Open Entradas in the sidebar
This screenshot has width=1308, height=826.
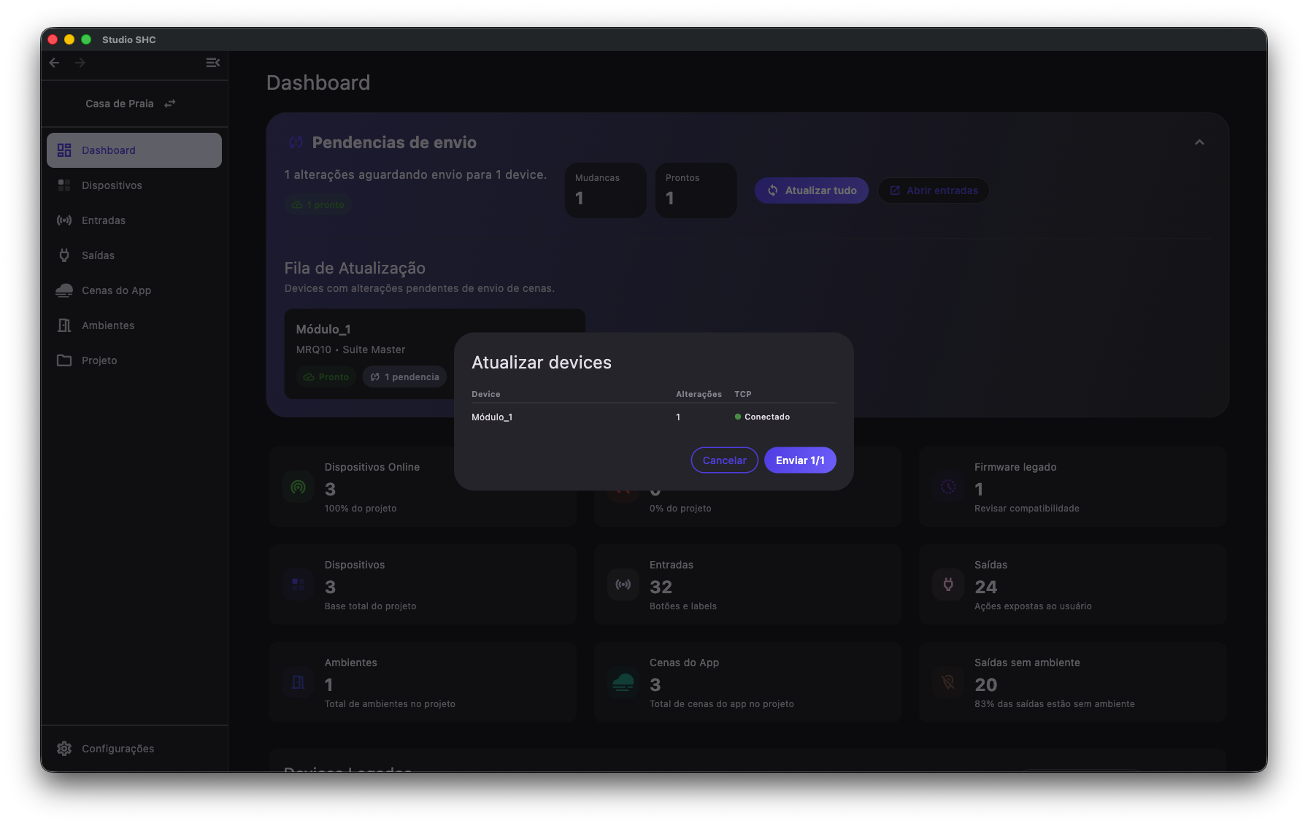[x=134, y=220]
